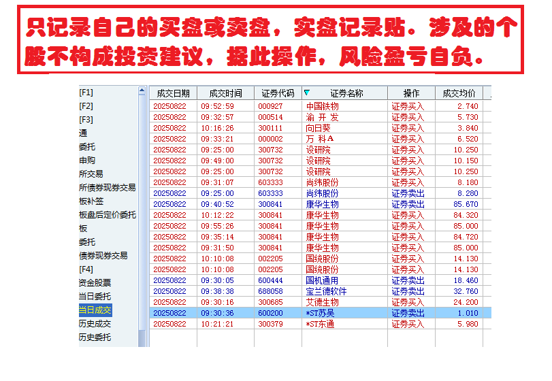
Task: Click price 2.740 for 中国铁物
Action: (x=468, y=106)
